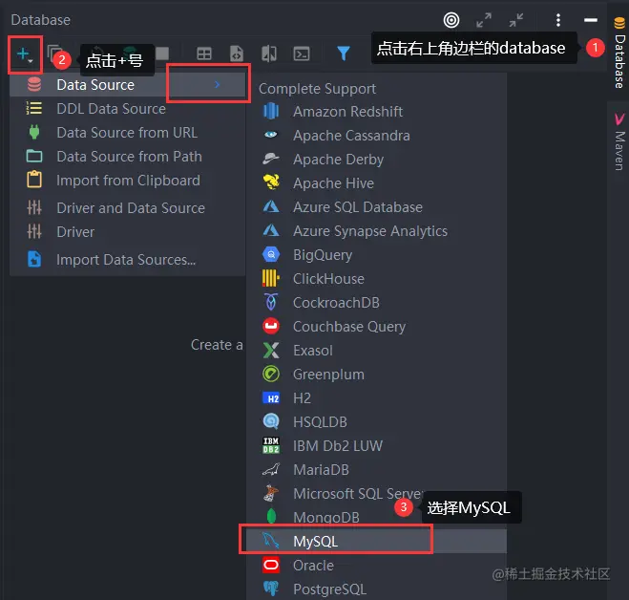Screen dimensions: 629x600
Task: Choose Exasol data source
Action: pyautogui.click(x=376, y=351)
